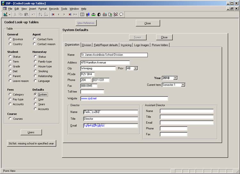The width and height of the screenshot is (240, 174).
Task: Expand the Year dropdown showing 2010
Action: click(175, 78)
